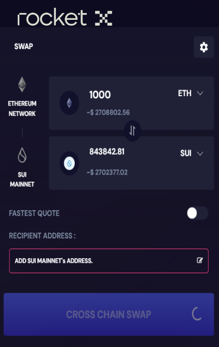Open swap settings gear icon
This screenshot has height=347, width=219.
[x=204, y=47]
